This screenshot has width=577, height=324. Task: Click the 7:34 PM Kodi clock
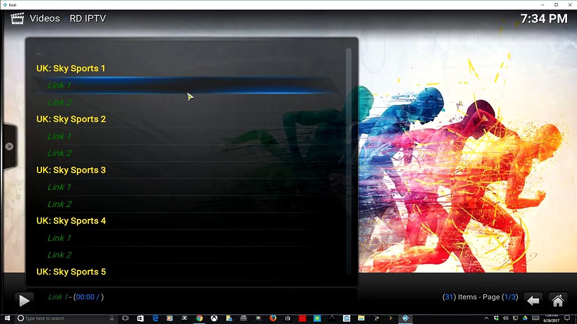coord(544,19)
